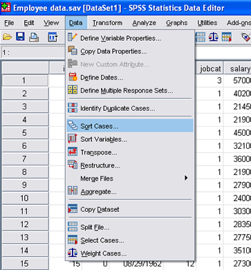The height and width of the screenshot is (270, 251).
Task: Expand the Merge Files submenu
Action: coord(130,178)
